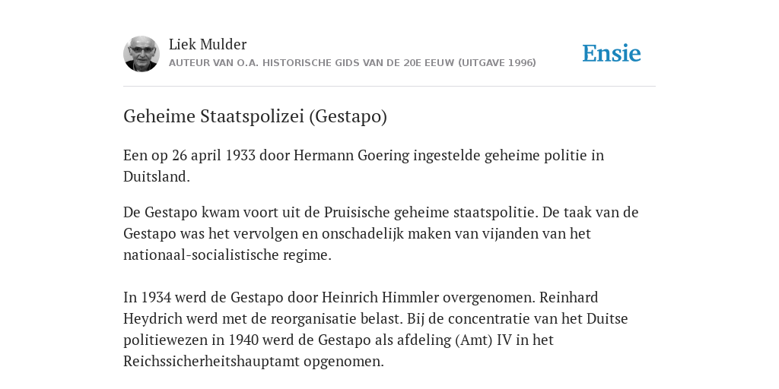Click the date 26 april 1933
This screenshot has width=779, height=389.
point(214,155)
